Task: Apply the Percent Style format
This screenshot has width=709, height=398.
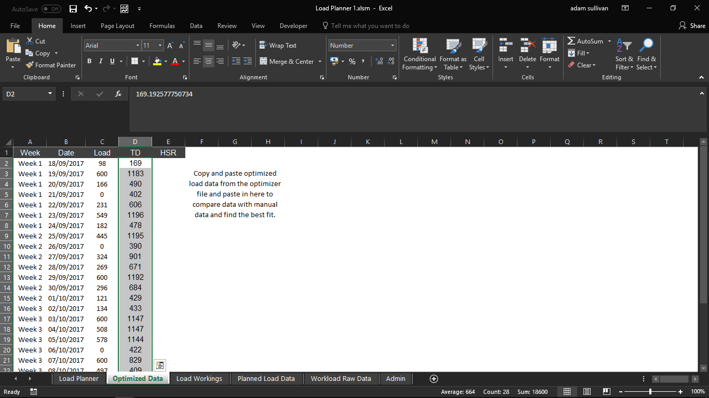Action: click(351, 61)
